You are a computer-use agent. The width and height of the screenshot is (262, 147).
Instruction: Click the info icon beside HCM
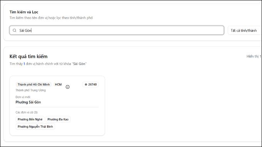click(x=67, y=87)
